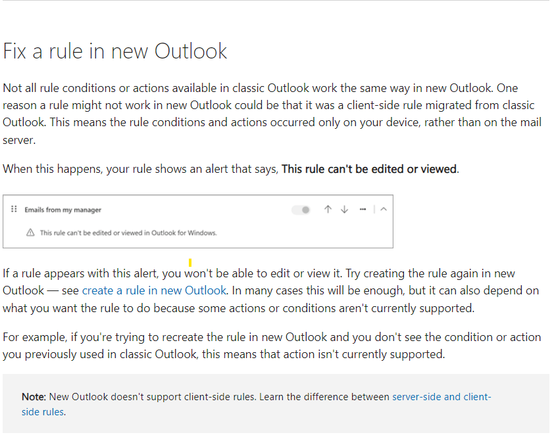This screenshot has height=435, width=554.
Task: Follow the 'server-side and client-side rules' link
Action: [x=440, y=396]
